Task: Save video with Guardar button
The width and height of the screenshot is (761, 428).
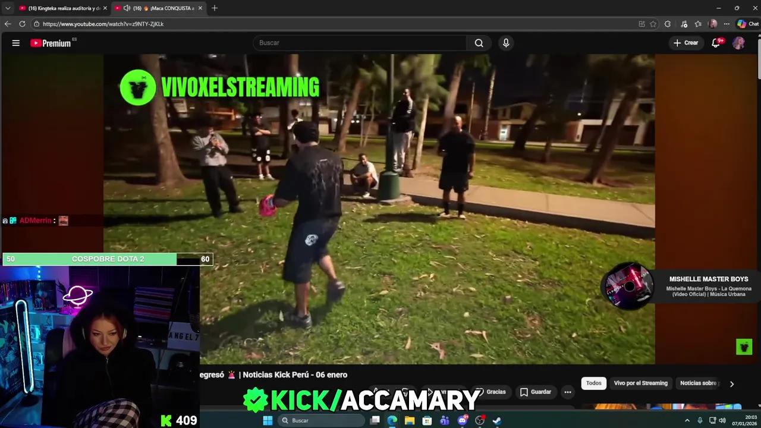Action: tap(536, 392)
